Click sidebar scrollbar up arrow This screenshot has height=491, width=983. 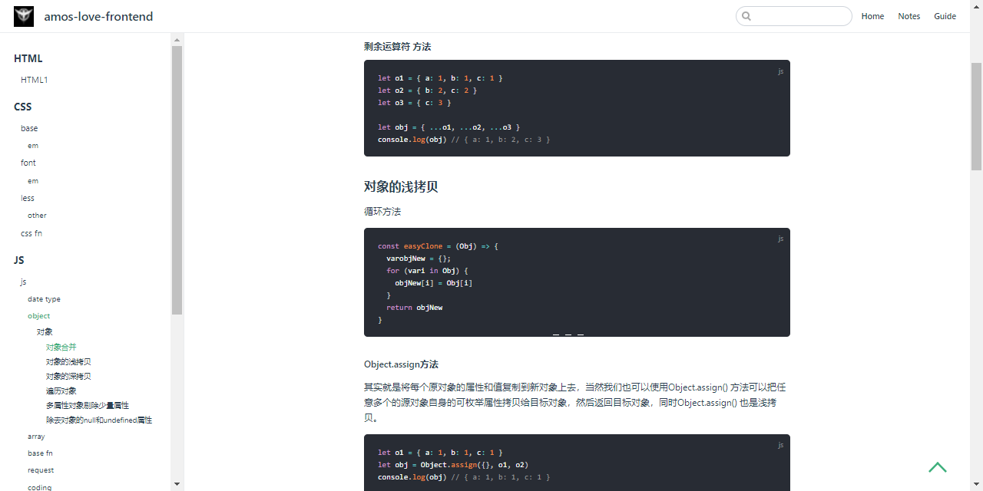(177, 40)
